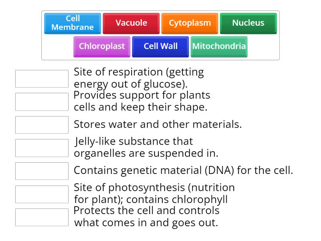Click the answer box for the plant support clue

(42, 102)
